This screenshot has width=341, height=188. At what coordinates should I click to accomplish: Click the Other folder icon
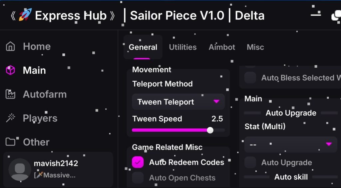point(11,142)
